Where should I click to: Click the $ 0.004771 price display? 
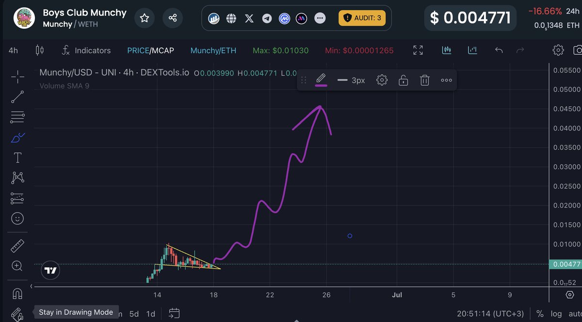[470, 18]
